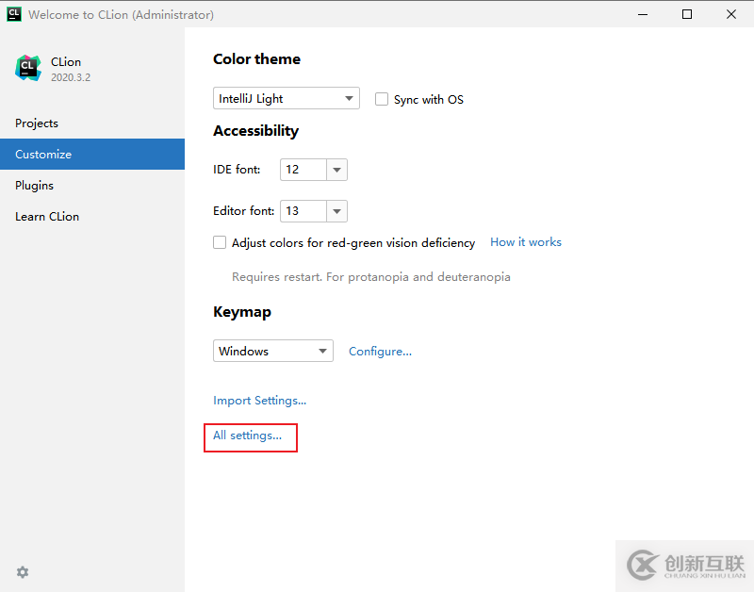Viewport: 754px width, 592px height.
Task: Click the CLion logo icon in sidebar
Action: 28,68
